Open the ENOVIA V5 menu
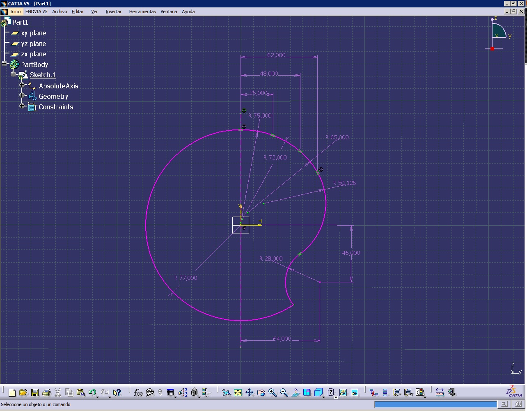This screenshot has height=411, width=527. pos(36,12)
